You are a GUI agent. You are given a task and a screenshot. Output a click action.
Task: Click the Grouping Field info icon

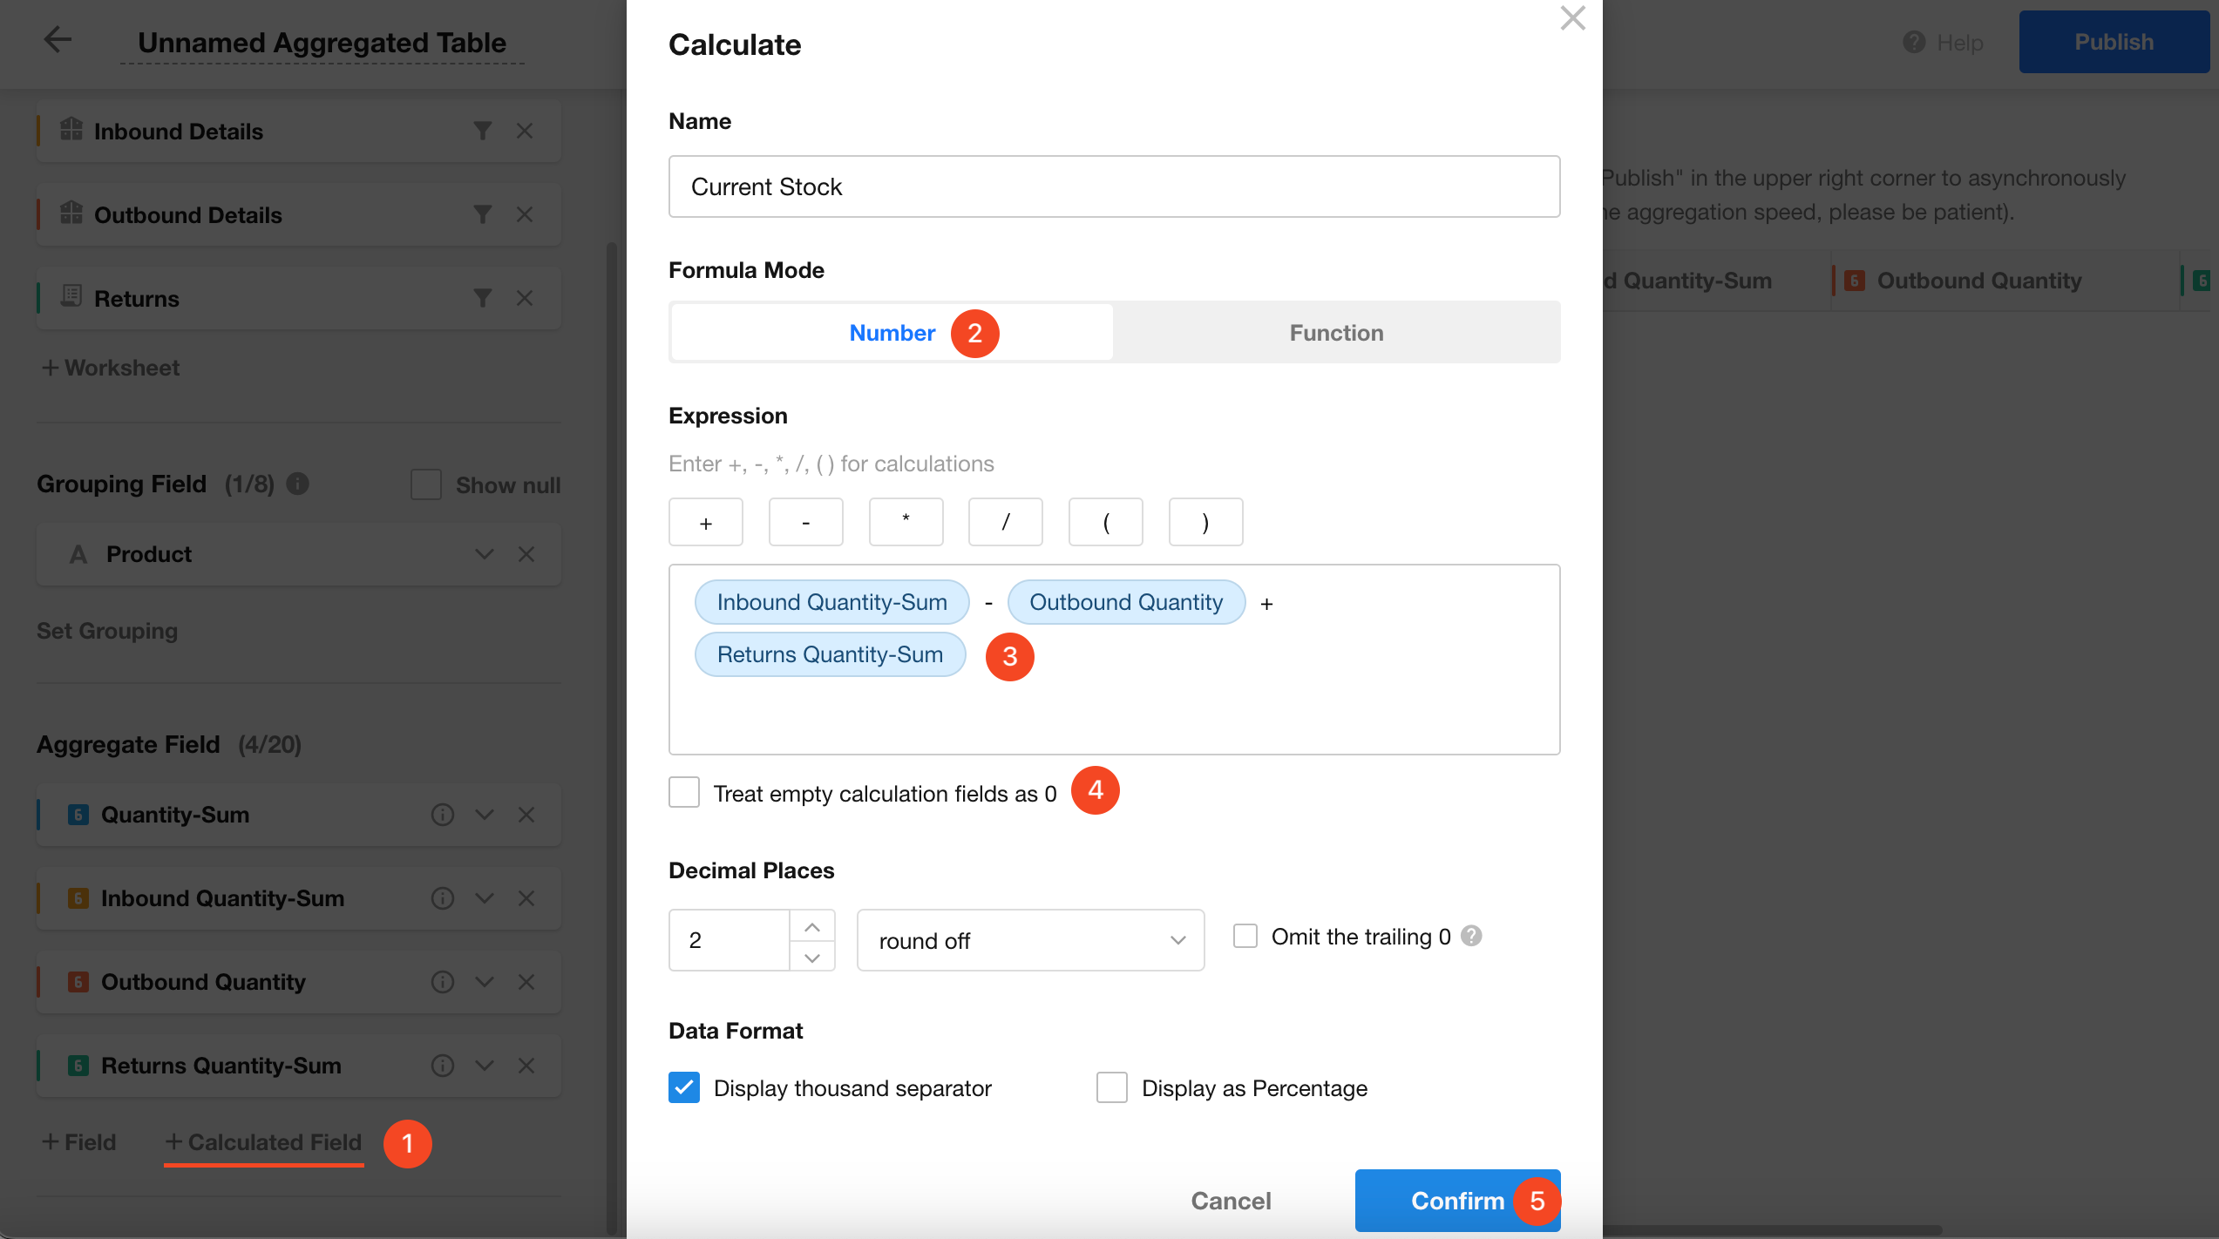click(297, 484)
